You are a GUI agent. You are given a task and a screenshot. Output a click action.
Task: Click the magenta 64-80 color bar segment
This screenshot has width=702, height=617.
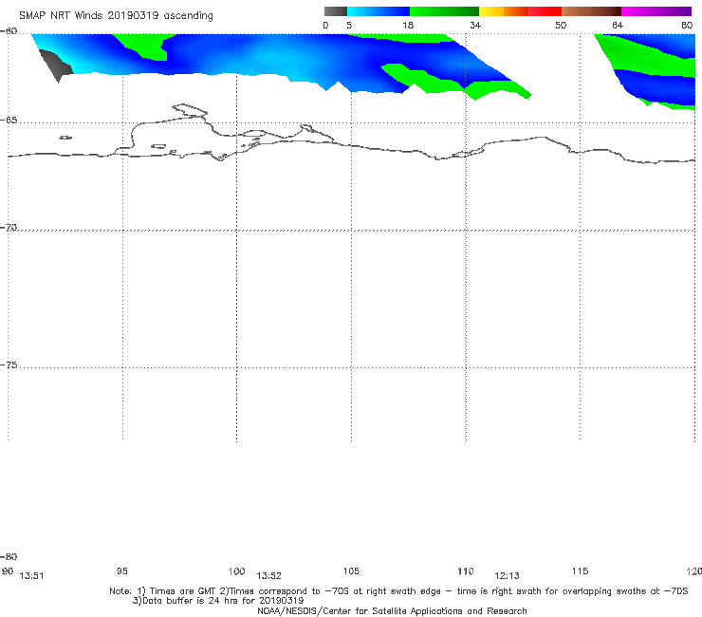tap(656, 11)
